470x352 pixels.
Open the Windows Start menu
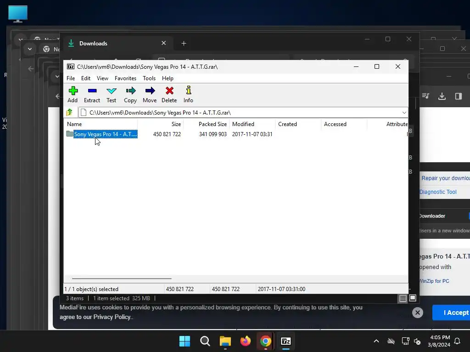pos(185,341)
